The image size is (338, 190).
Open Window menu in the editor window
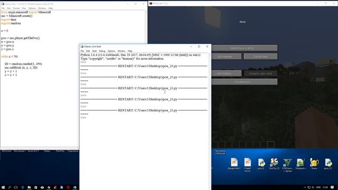pyautogui.click(x=42, y=8)
